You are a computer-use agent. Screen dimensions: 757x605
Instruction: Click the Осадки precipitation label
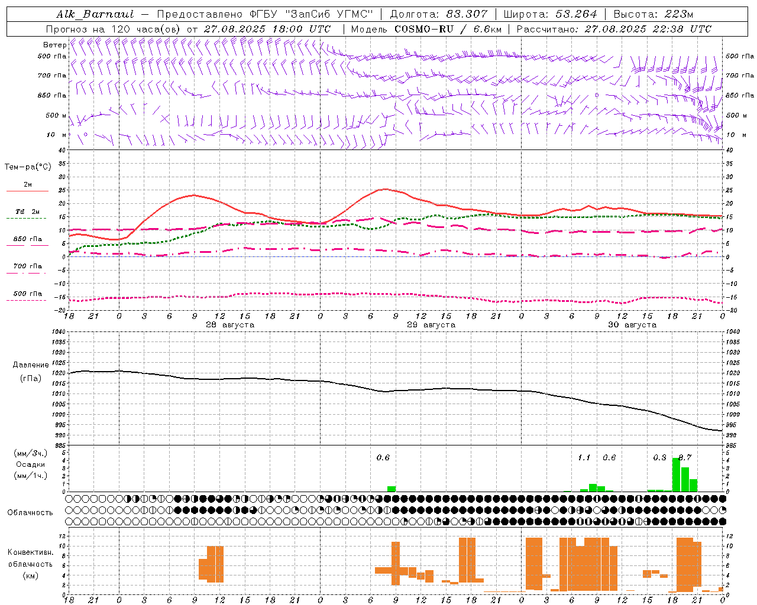pyautogui.click(x=30, y=464)
